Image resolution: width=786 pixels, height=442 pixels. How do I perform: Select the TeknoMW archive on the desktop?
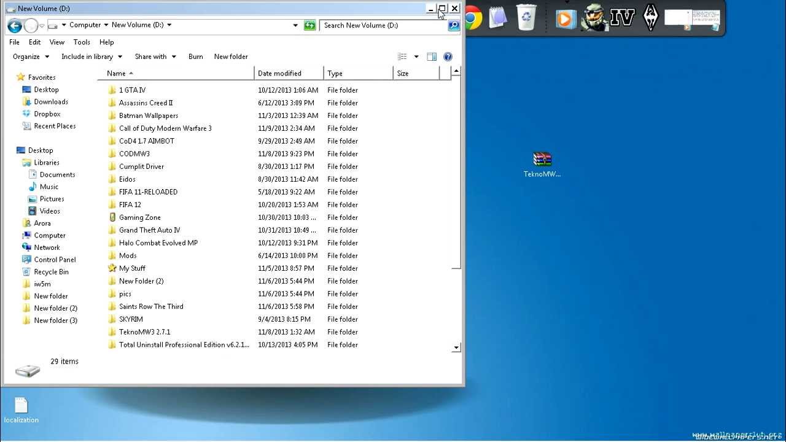pos(542,165)
